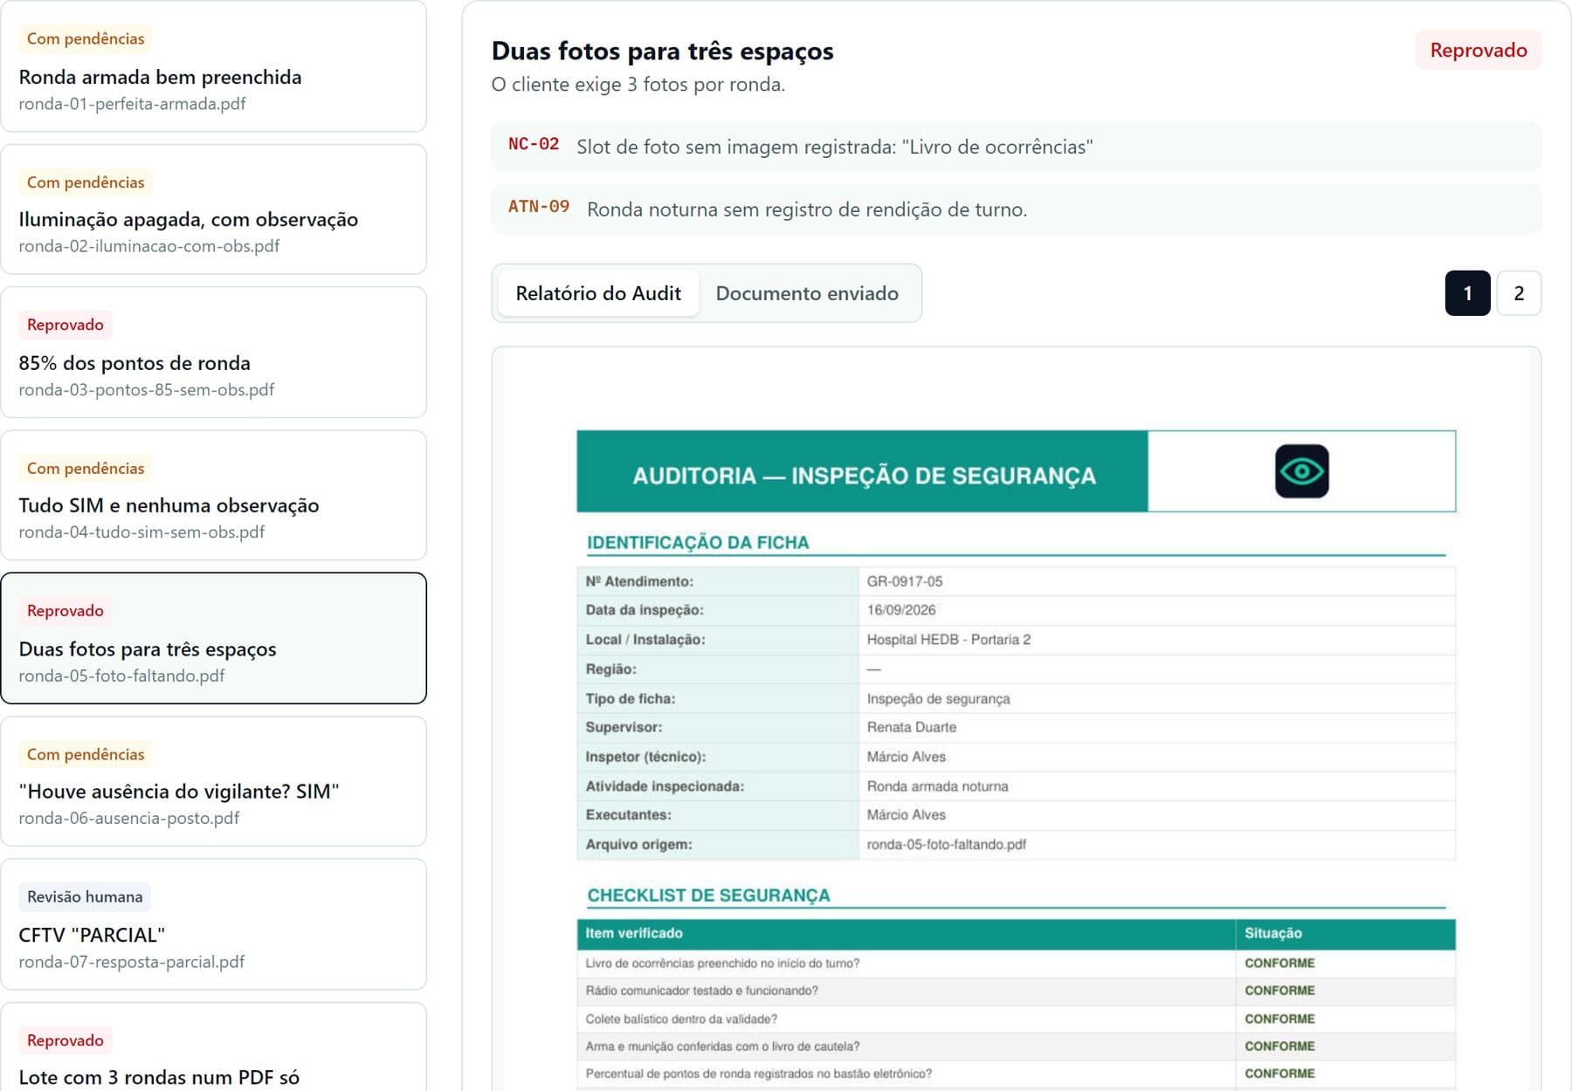Click file name ronda-07-resposta-parcial.pdf

(x=132, y=962)
